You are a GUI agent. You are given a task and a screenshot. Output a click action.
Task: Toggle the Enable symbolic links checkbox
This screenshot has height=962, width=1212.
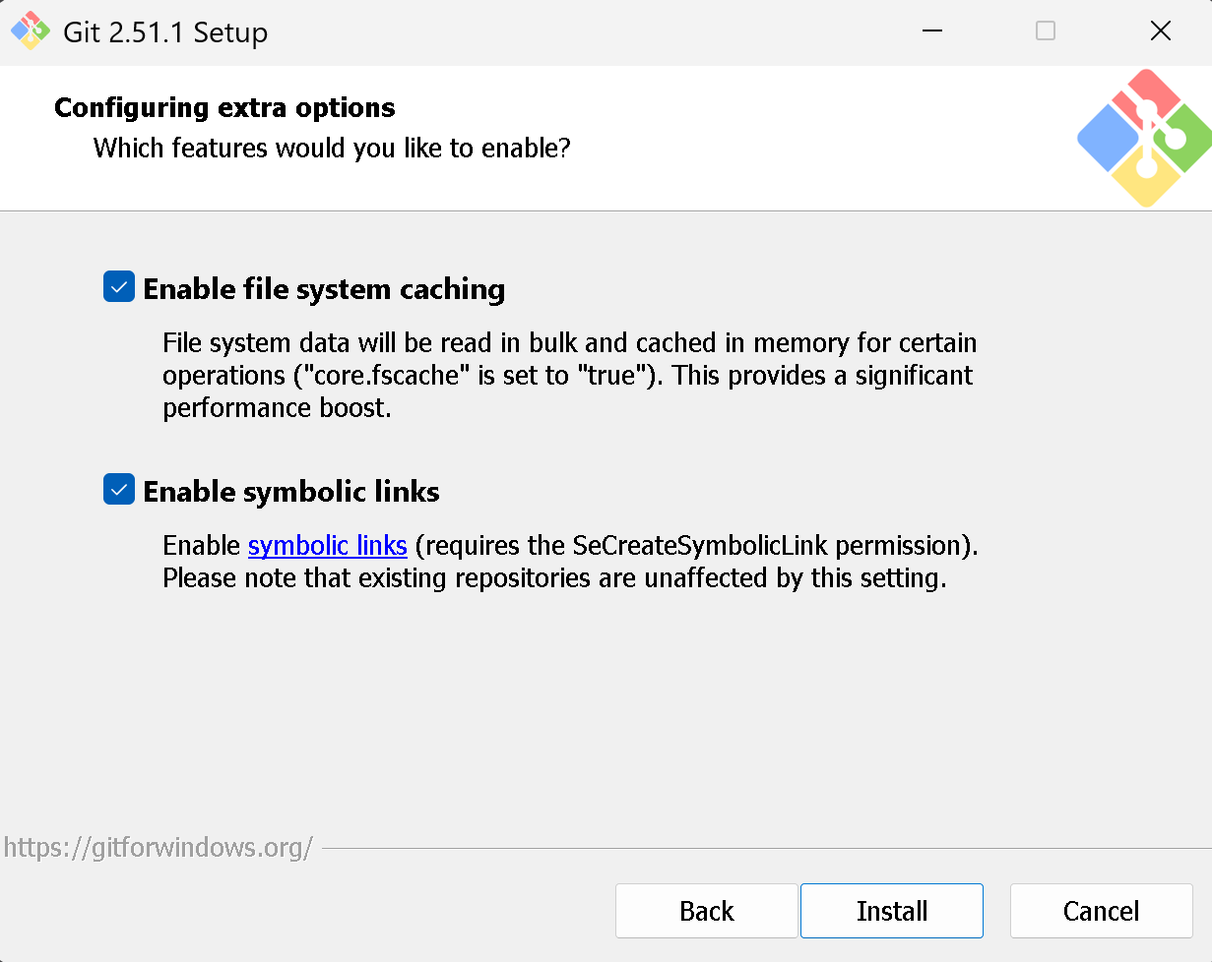(x=119, y=490)
